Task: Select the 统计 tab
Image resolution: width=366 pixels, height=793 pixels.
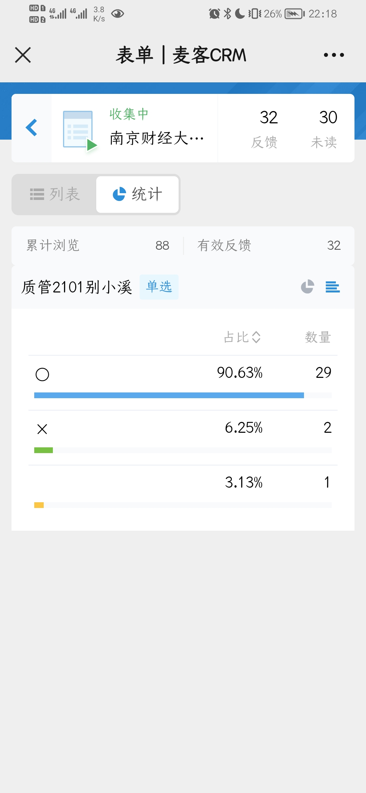Action: tap(137, 194)
